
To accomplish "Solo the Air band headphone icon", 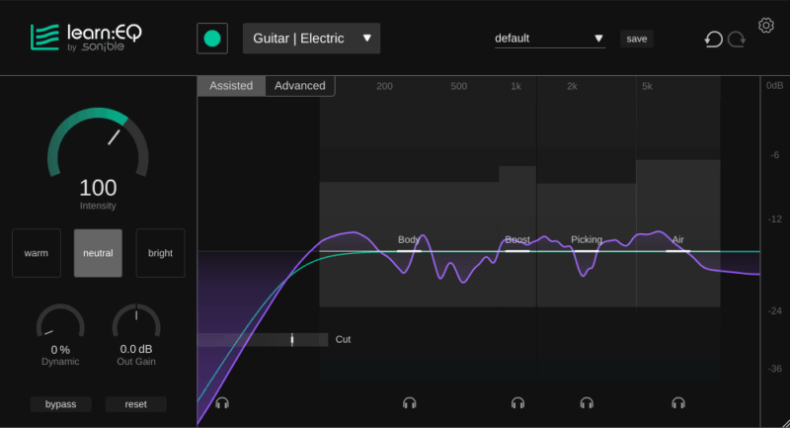I will [678, 403].
